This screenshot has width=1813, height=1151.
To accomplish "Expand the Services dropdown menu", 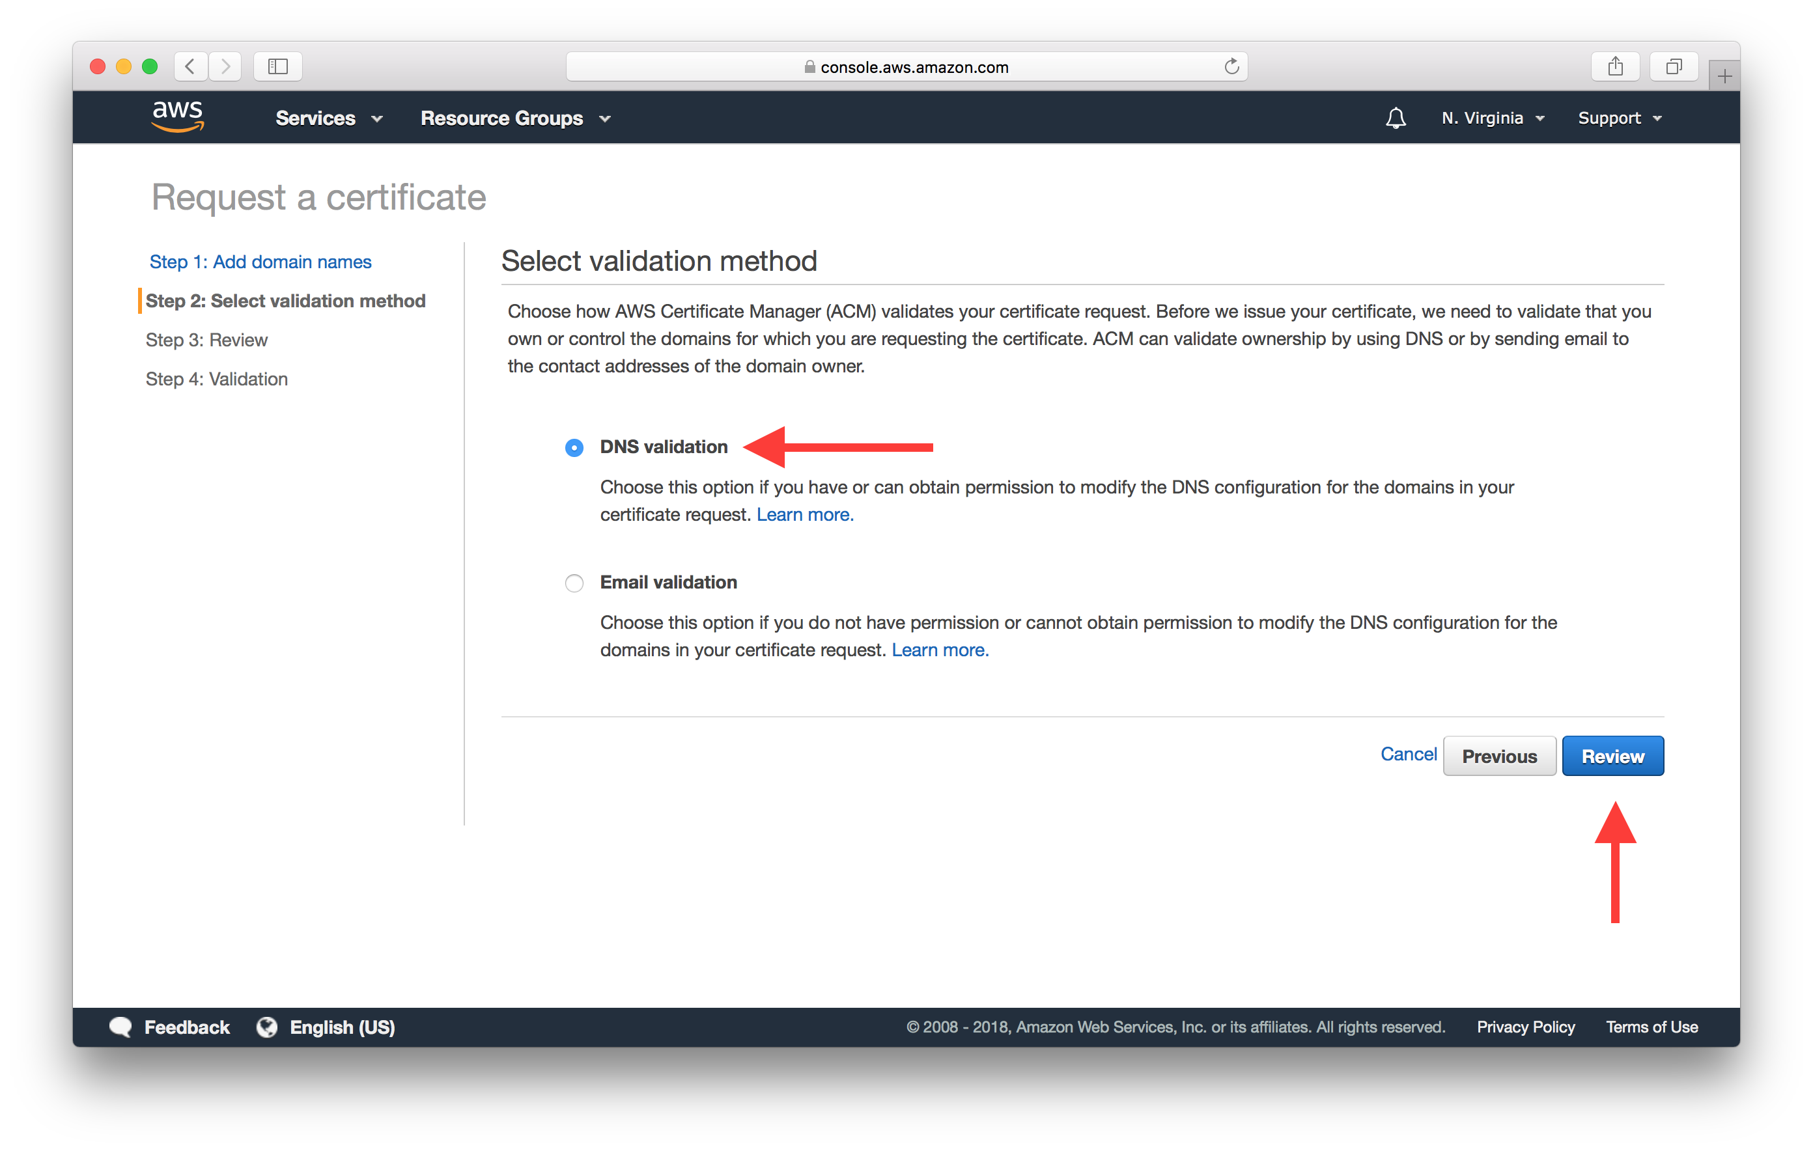I will pyautogui.click(x=329, y=118).
